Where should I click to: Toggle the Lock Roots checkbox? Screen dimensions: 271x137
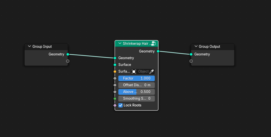coord(121,105)
